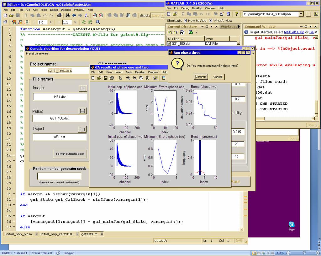Open the view options dropdown in Current Directory
Viewport: 321px width, 256px height.
(x=196, y=32)
